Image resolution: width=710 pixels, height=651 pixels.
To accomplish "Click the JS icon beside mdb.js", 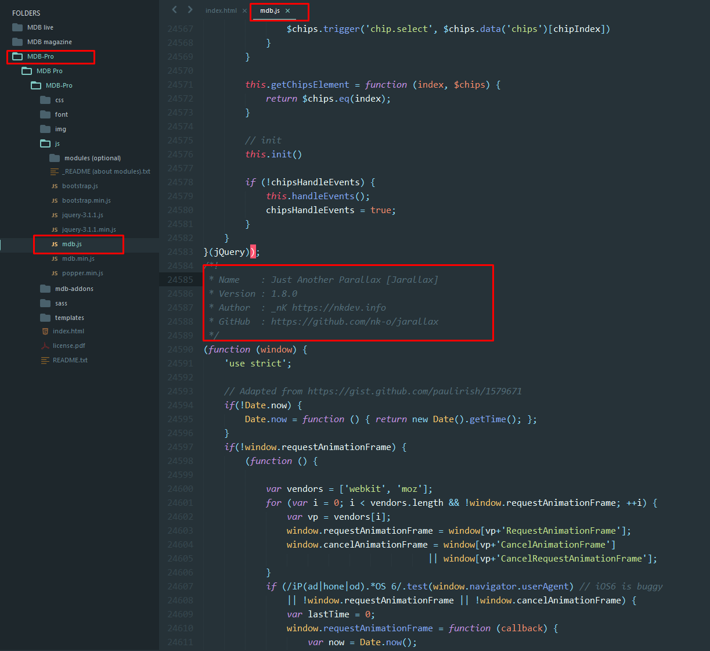I will tap(55, 244).
